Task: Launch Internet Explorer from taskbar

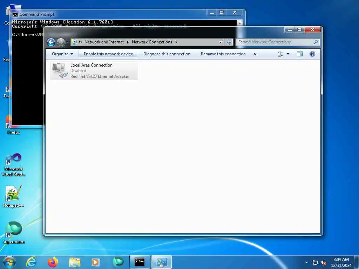Action: pyautogui.click(x=31, y=262)
